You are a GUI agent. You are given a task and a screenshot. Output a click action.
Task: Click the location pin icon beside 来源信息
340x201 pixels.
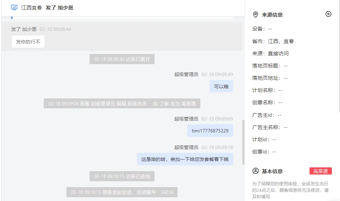click(x=256, y=15)
